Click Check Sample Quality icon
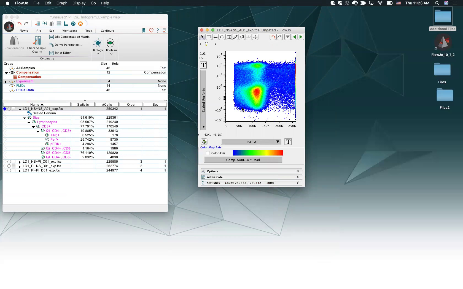The height and width of the screenshot is (289, 463). [x=37, y=41]
